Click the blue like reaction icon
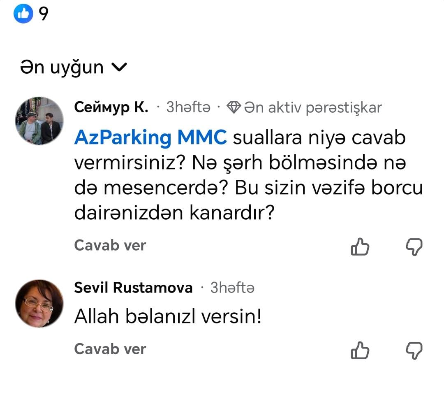444x395 pixels. pos(23,14)
